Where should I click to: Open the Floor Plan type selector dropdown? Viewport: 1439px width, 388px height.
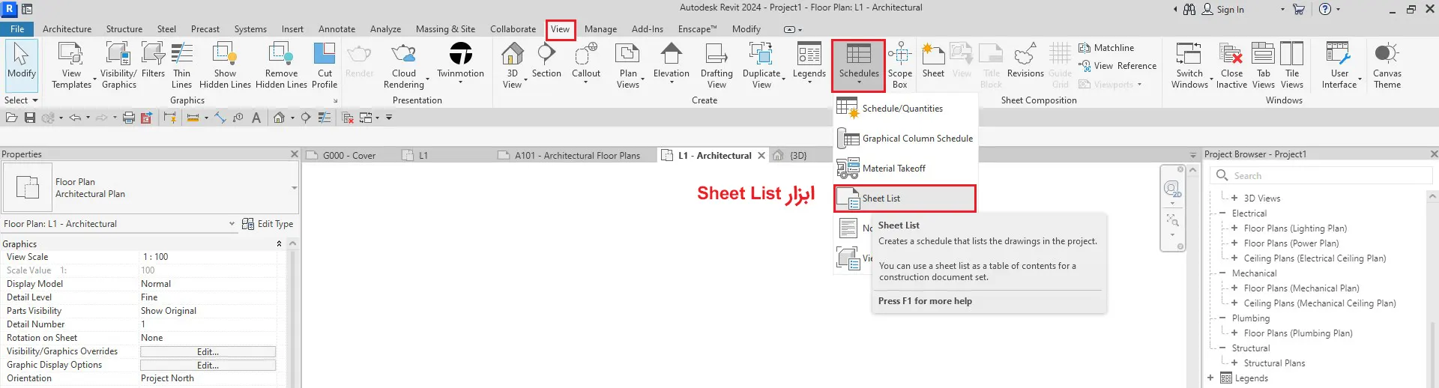294,188
